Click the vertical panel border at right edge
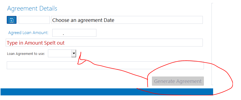This screenshot has height=100, width=241. coord(212,44)
